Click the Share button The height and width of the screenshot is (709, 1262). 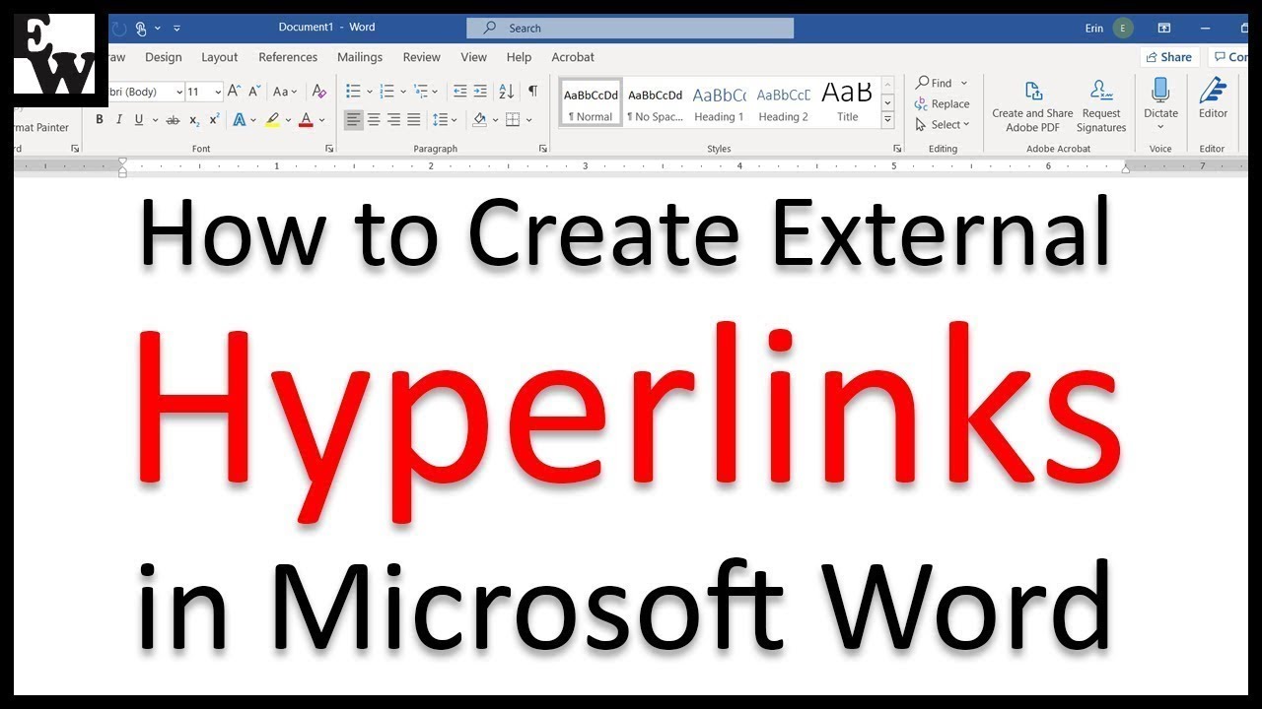tap(1169, 57)
